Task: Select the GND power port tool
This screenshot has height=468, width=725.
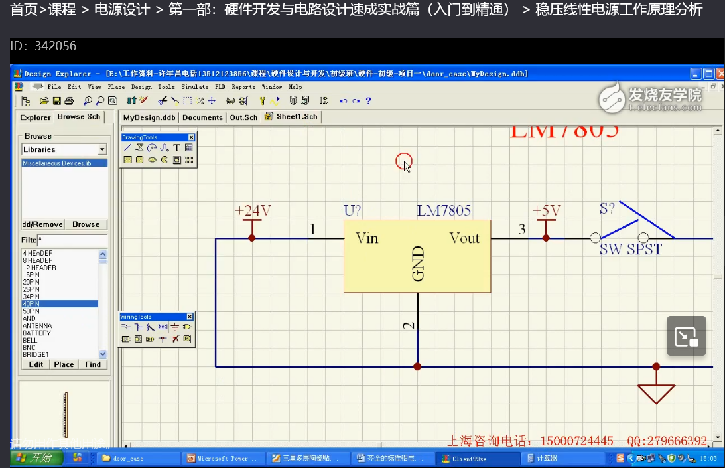Action: coord(174,326)
